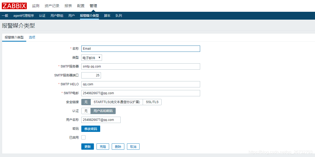
Task: Open the 监测 menu item
Action: click(35, 5)
